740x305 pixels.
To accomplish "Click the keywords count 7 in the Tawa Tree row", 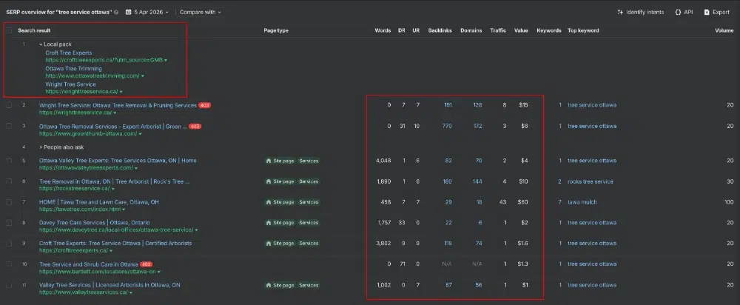I will coord(559,203).
